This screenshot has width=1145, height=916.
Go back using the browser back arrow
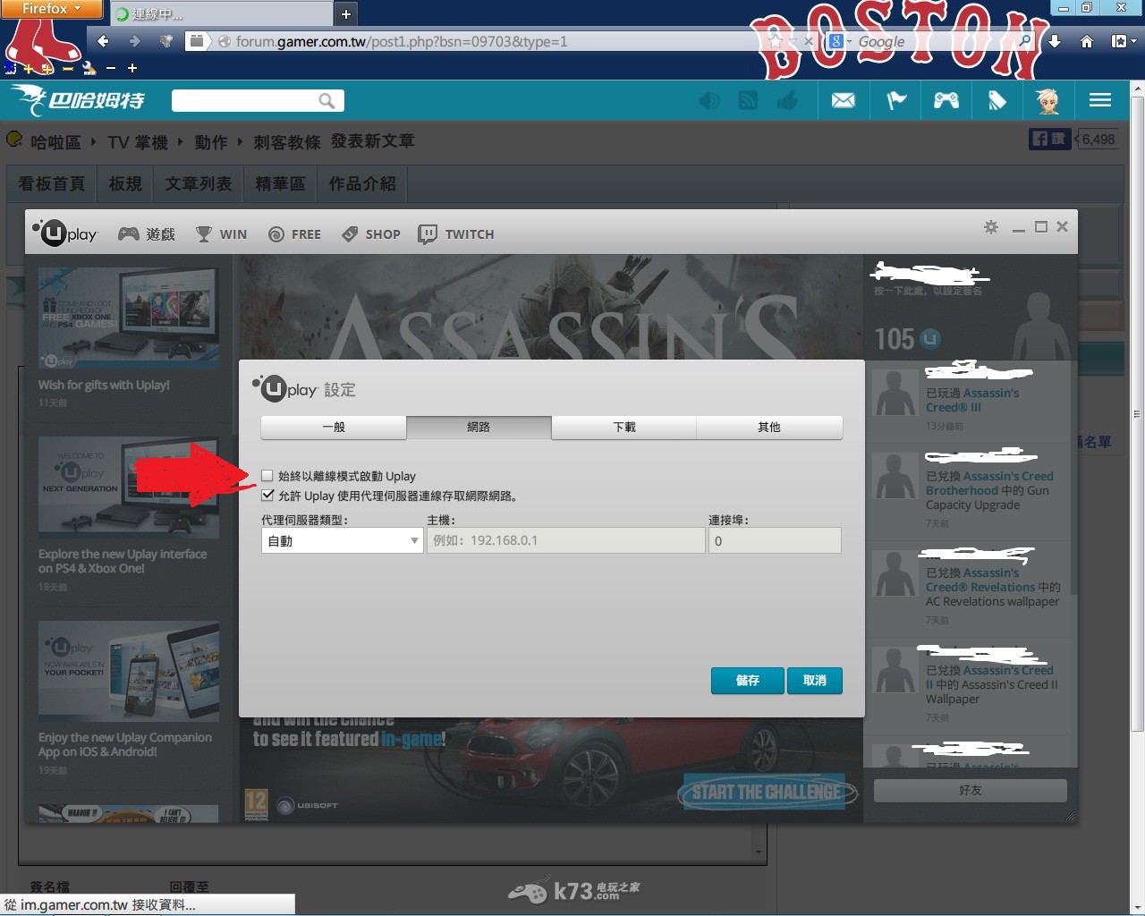point(103,41)
